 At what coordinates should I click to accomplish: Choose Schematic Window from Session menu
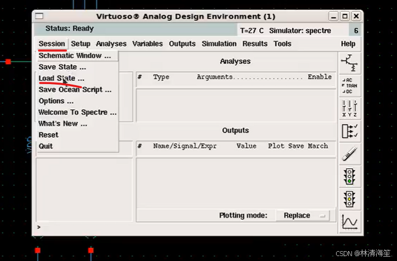[77, 55]
